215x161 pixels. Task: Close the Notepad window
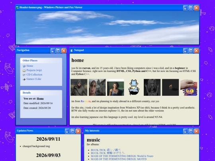(x=197, y=50)
